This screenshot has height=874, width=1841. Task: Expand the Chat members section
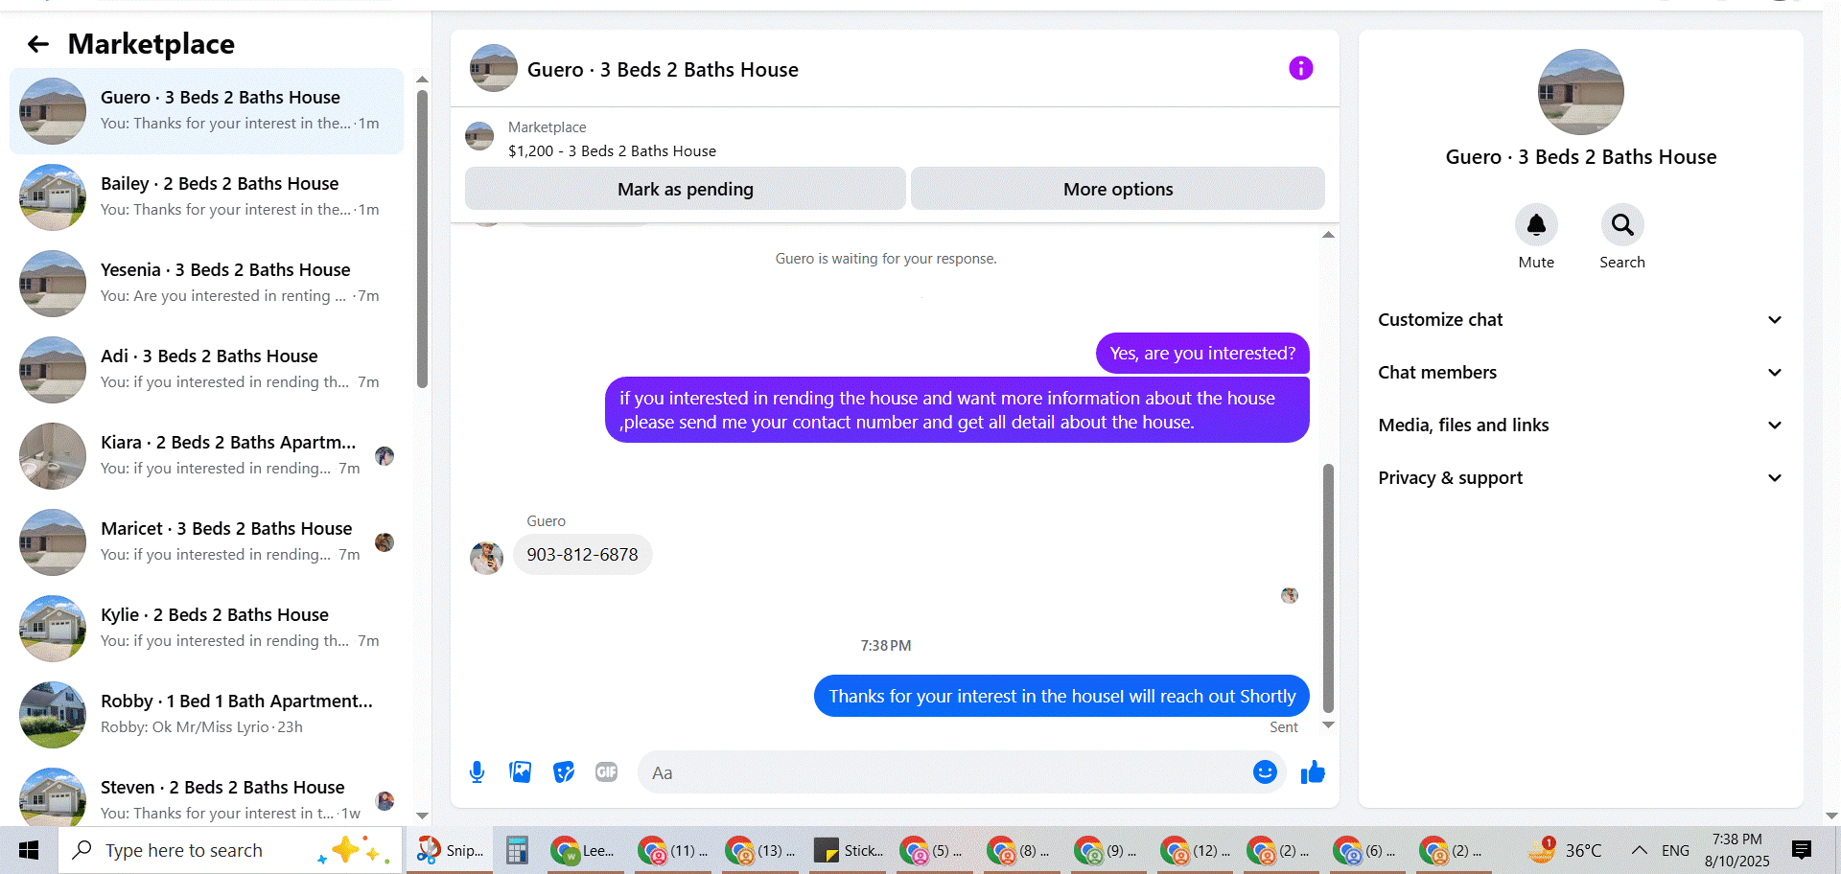(1580, 373)
